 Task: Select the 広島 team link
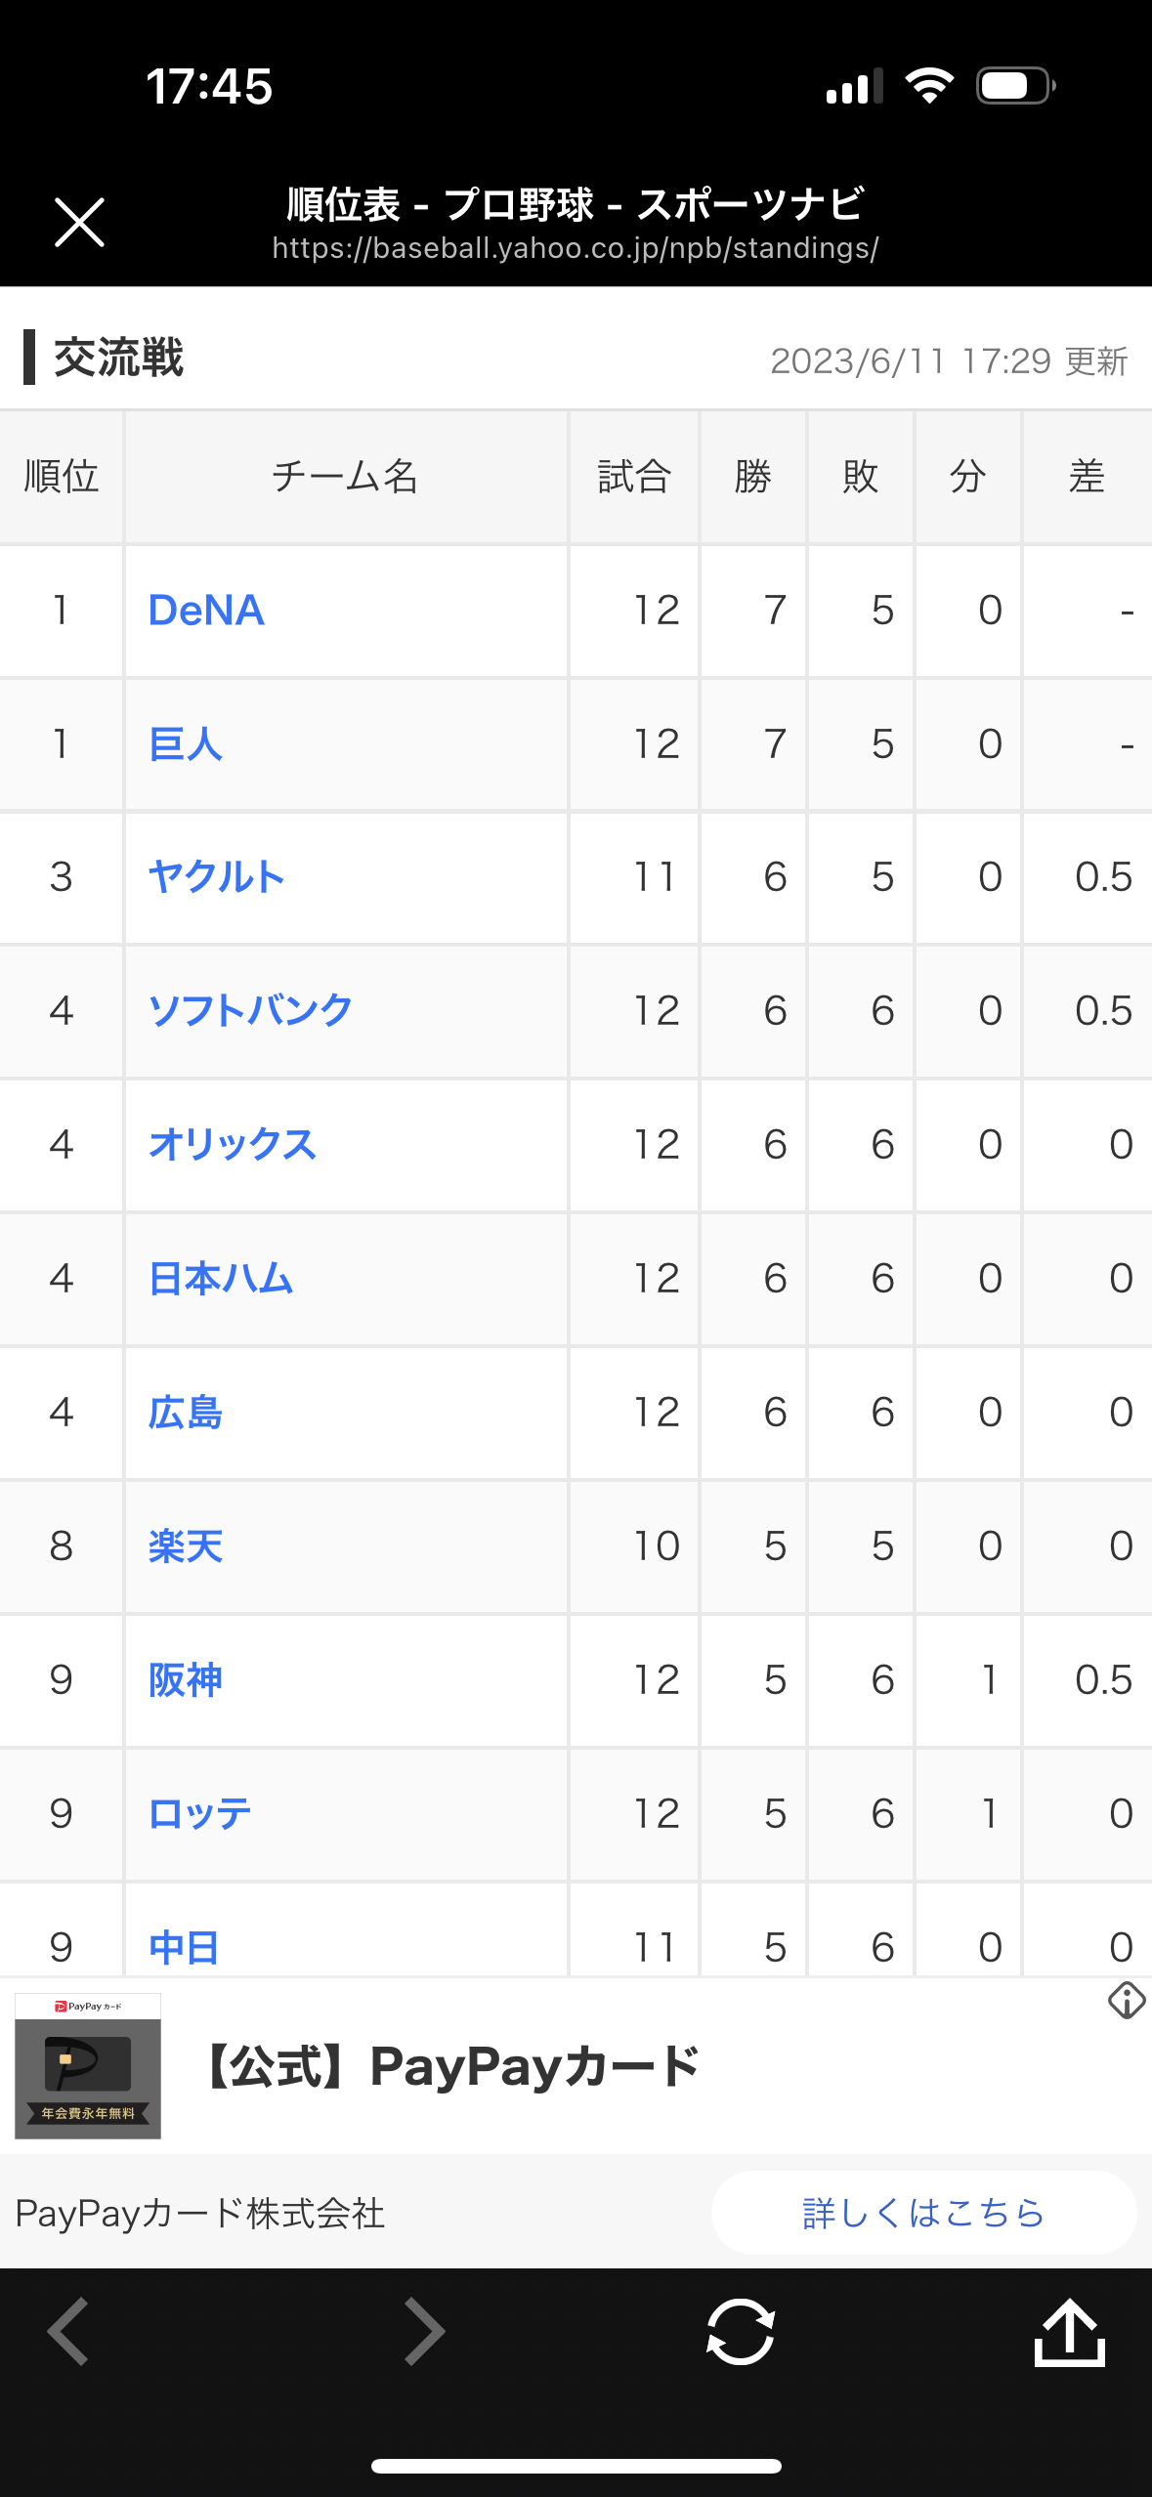pos(186,1413)
